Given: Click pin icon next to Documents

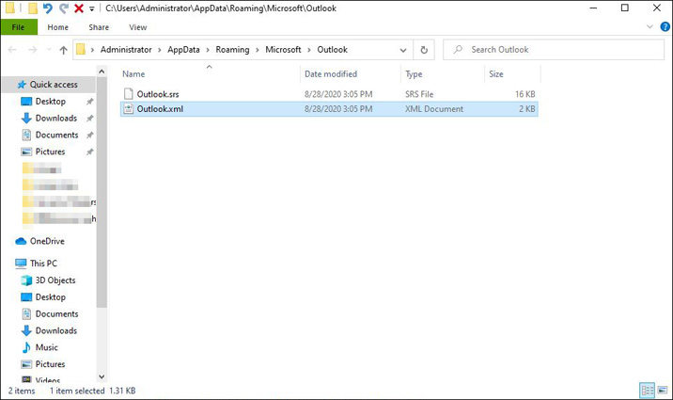Looking at the screenshot, I should (89, 135).
